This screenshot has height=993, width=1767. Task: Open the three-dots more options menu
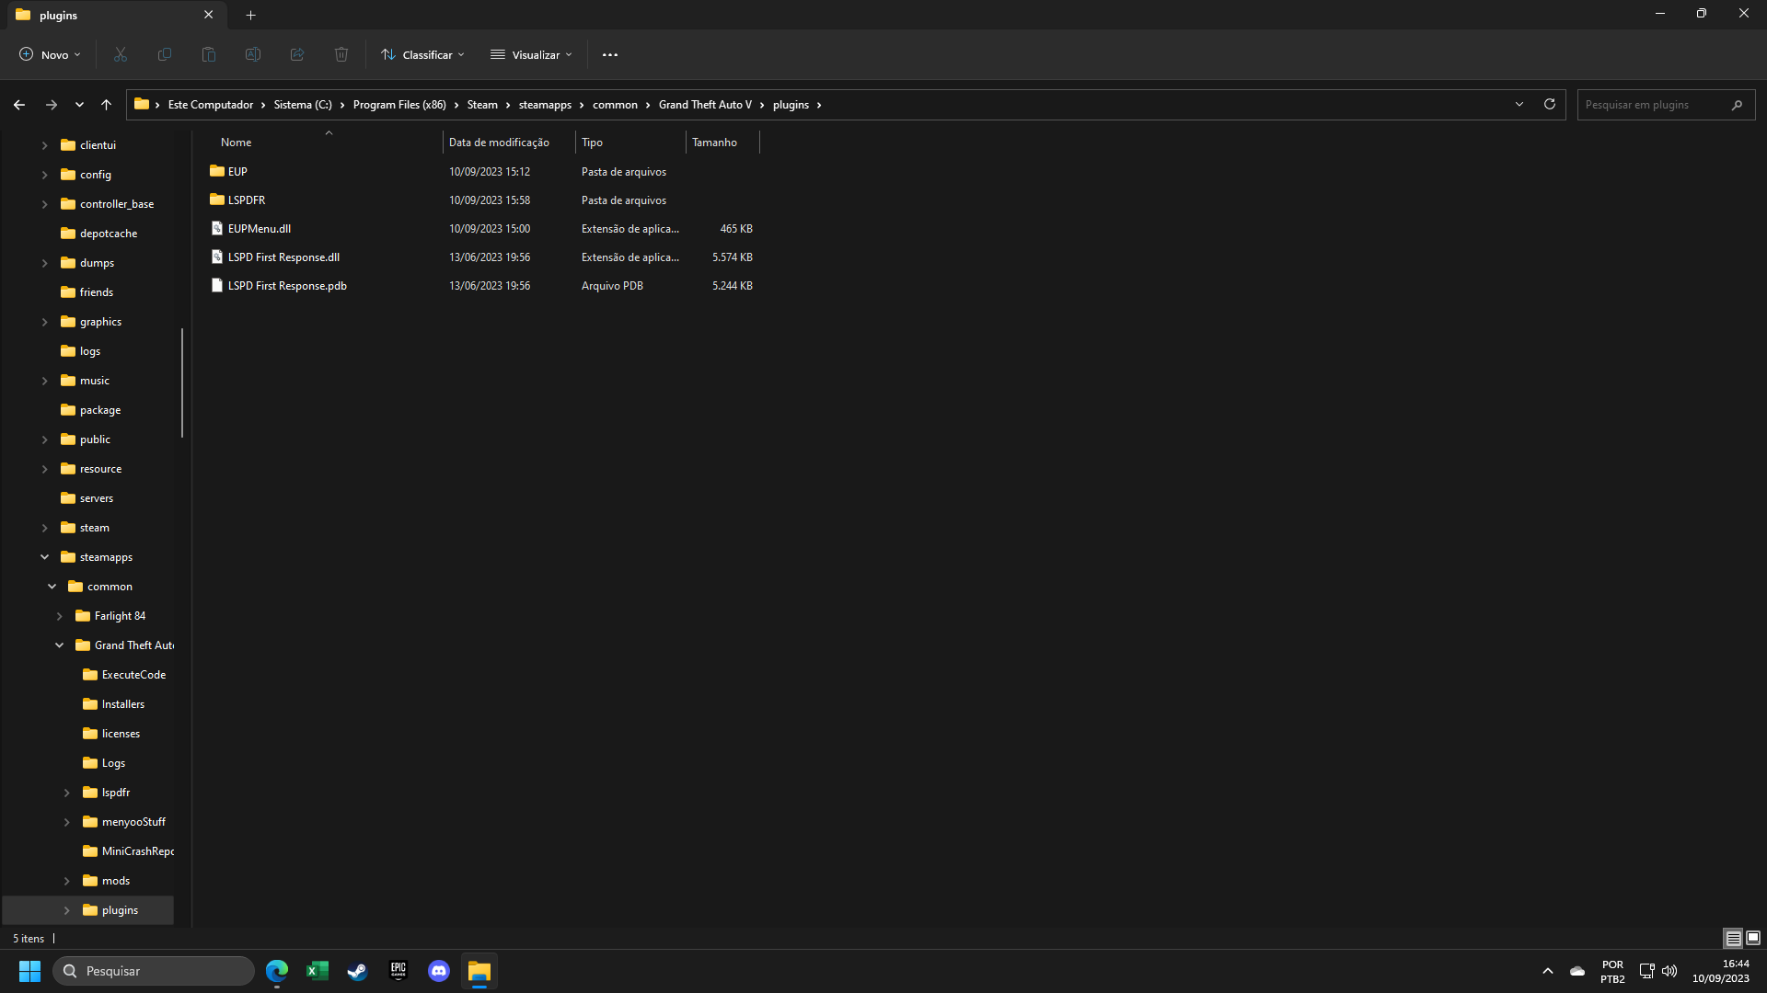(x=610, y=54)
